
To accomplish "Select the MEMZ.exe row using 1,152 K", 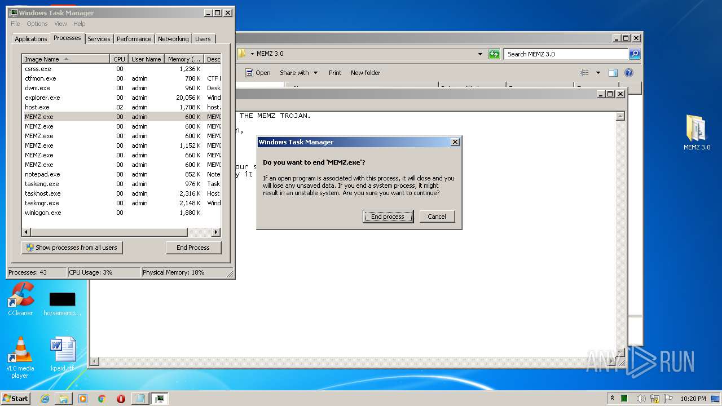I will tap(121, 145).
